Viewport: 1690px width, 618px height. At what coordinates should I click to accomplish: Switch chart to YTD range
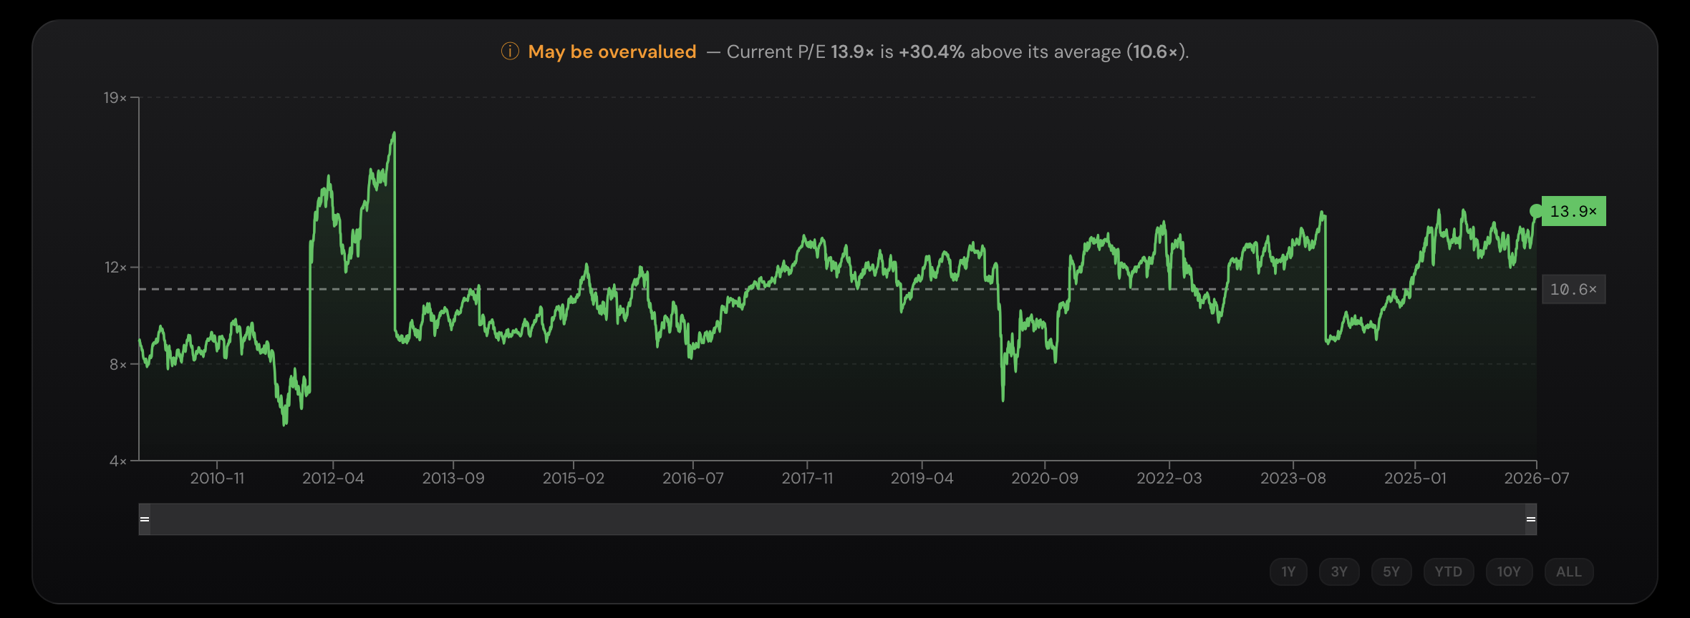[x=1449, y=572]
